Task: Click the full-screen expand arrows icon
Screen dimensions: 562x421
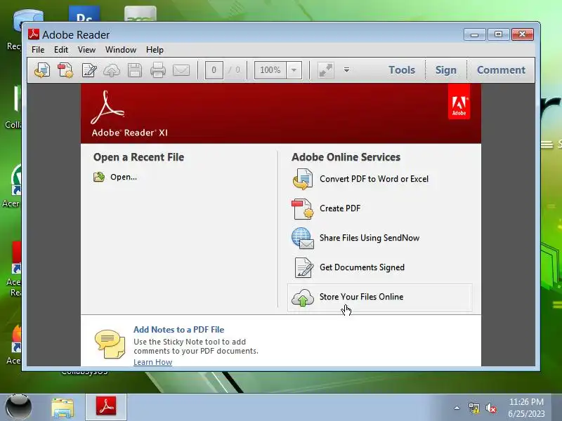Action: click(x=326, y=70)
